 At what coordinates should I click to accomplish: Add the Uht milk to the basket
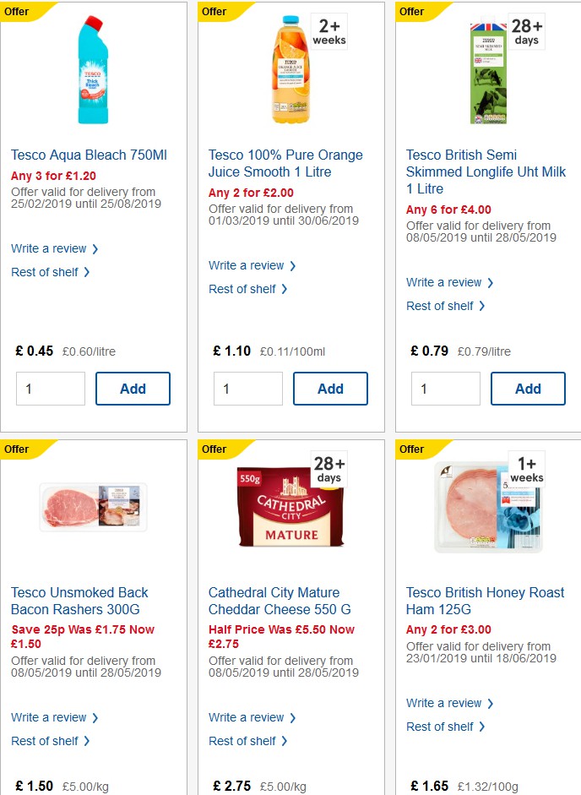[x=528, y=389]
